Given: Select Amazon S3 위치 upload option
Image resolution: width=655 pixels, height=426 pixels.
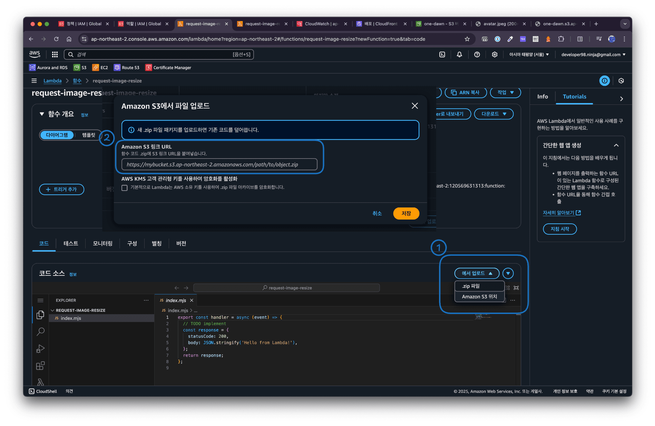Looking at the screenshot, I should [x=479, y=296].
